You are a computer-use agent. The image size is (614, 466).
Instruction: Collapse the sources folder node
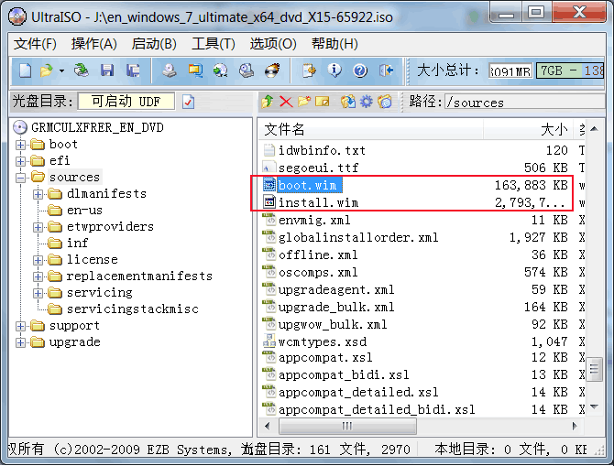coord(21,178)
